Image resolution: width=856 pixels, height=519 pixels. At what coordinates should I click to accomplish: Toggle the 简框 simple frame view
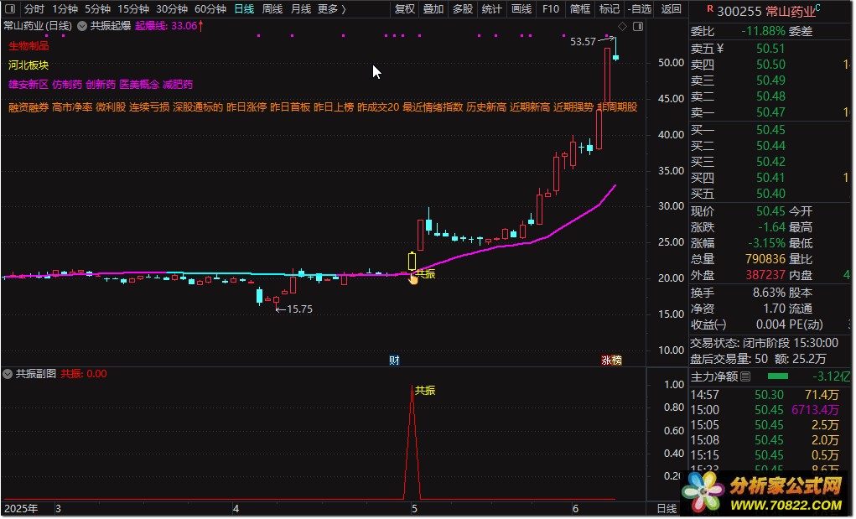coord(580,8)
